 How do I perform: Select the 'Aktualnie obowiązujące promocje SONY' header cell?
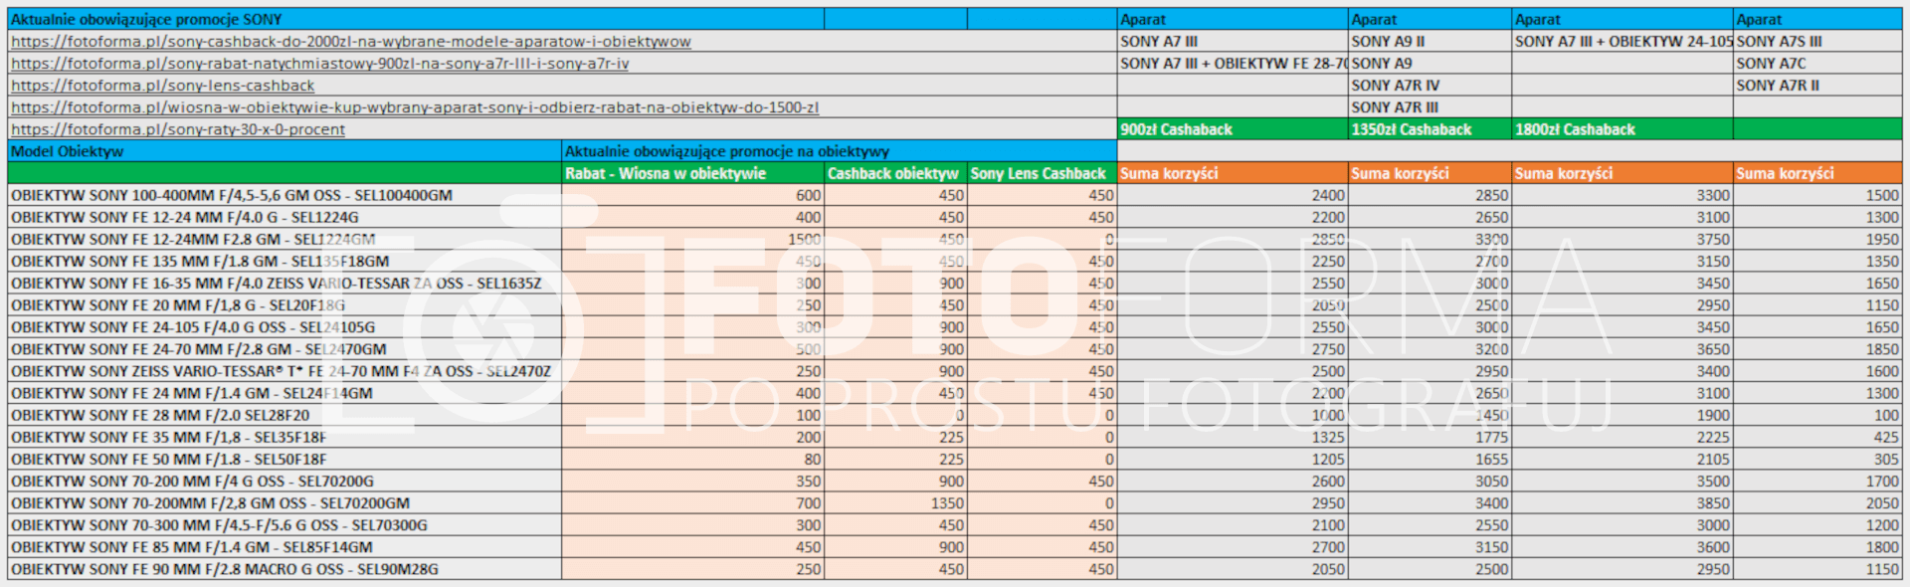pyautogui.click(x=416, y=19)
